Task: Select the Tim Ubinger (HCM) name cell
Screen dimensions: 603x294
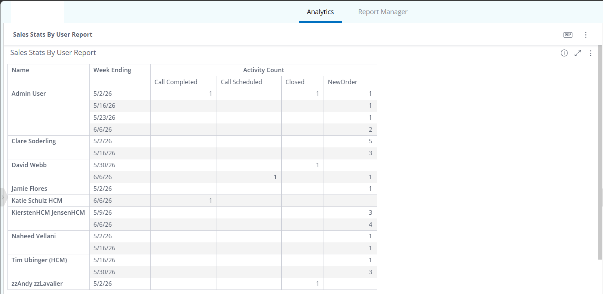Action: click(x=49, y=266)
